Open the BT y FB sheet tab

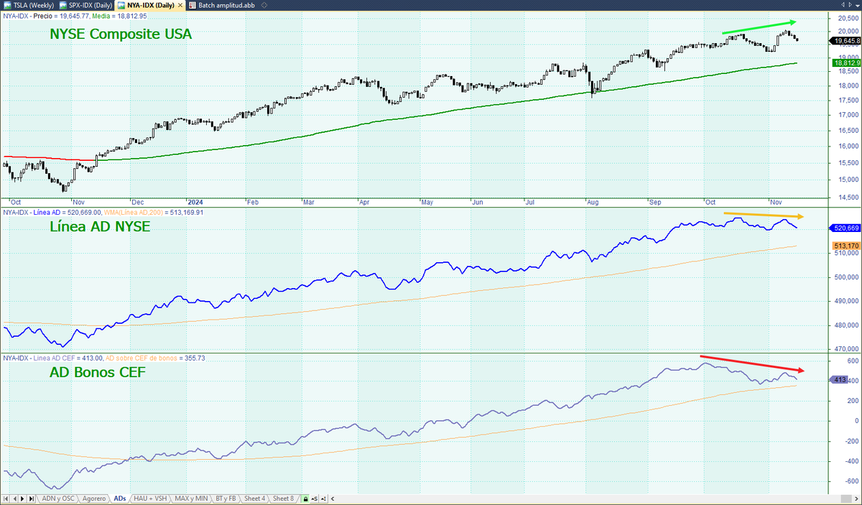tap(226, 498)
